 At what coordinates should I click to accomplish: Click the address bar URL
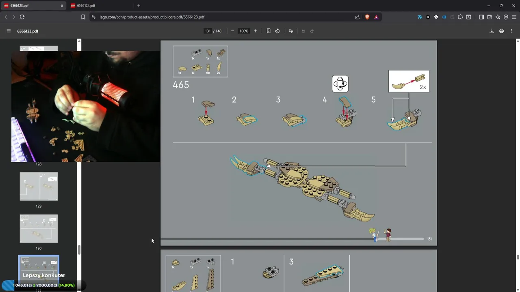tap(152, 17)
